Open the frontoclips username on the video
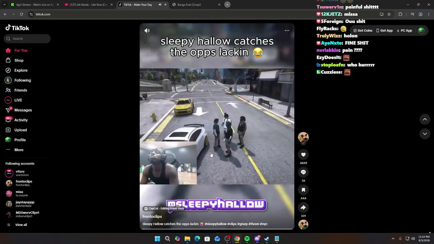 152,217
